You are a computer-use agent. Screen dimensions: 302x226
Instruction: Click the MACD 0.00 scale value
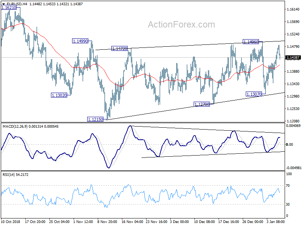(290, 145)
